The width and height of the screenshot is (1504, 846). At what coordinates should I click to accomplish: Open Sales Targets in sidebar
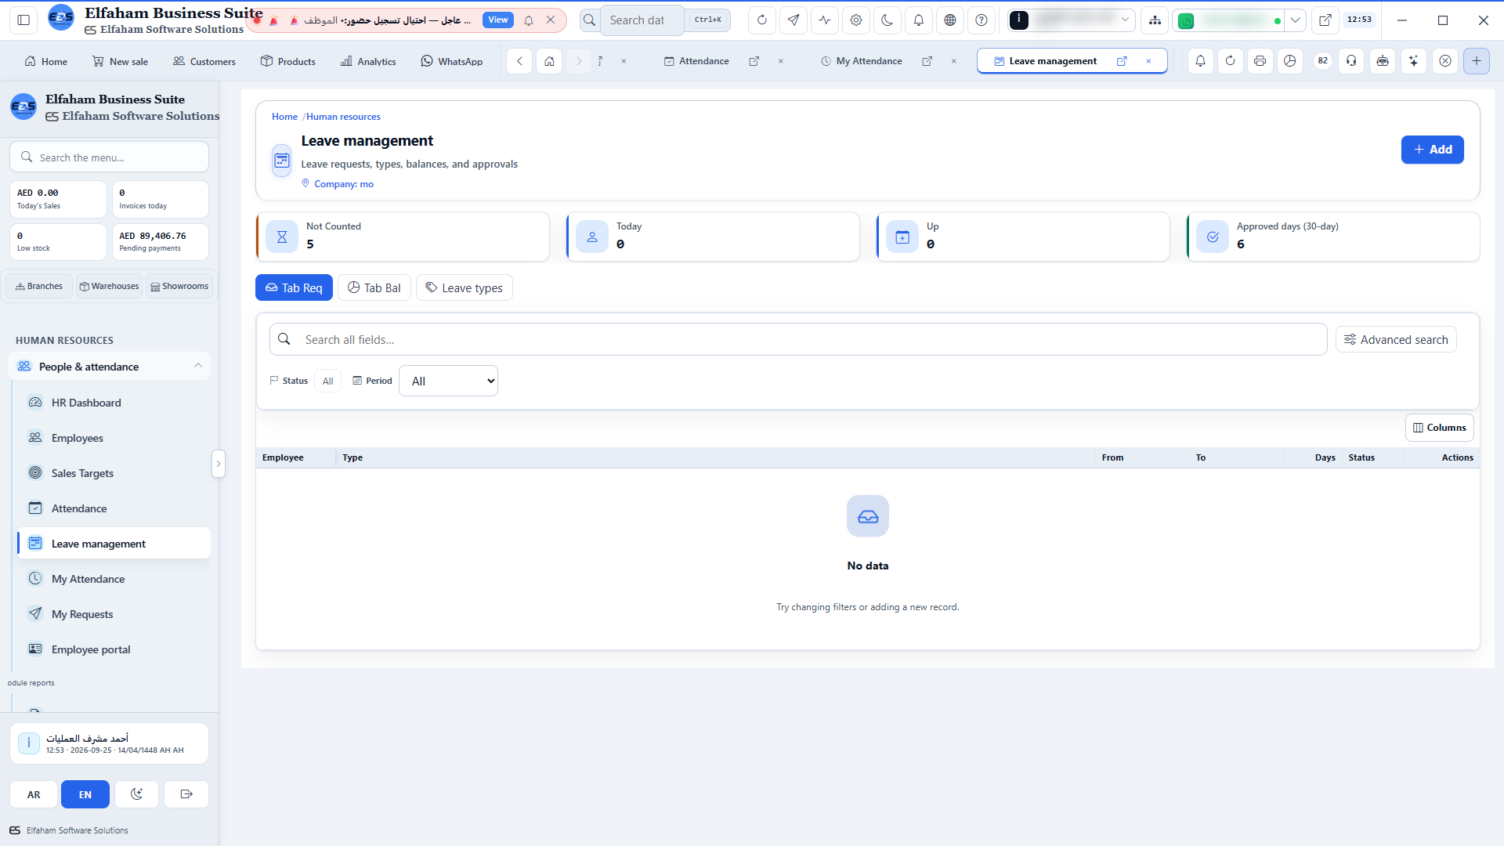coord(114,473)
